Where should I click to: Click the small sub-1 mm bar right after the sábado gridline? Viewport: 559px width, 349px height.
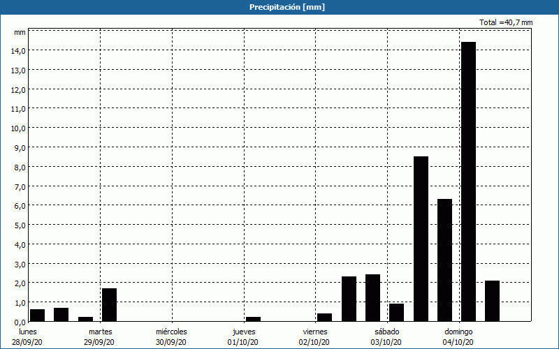click(x=396, y=312)
